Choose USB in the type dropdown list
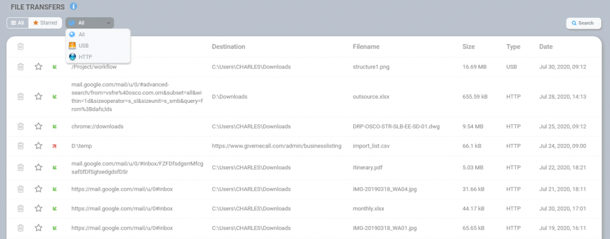 98,45
